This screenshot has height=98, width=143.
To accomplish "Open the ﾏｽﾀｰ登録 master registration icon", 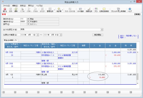I will (x=80, y=10).
